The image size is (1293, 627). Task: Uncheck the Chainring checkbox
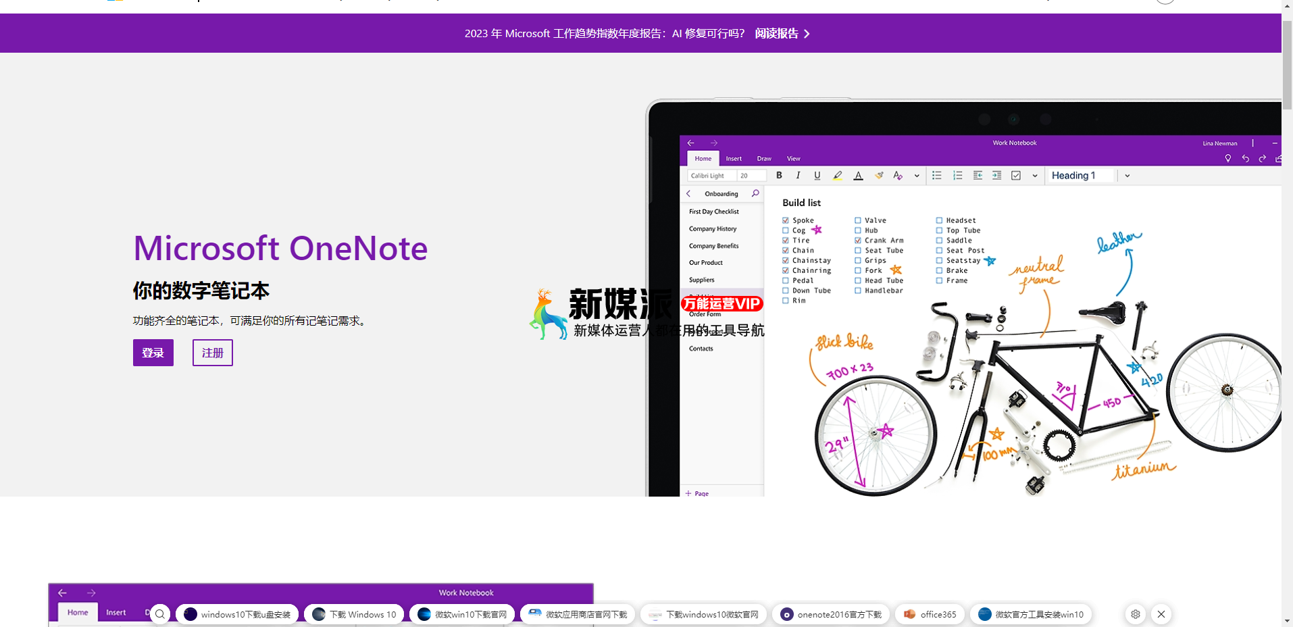[x=786, y=270]
